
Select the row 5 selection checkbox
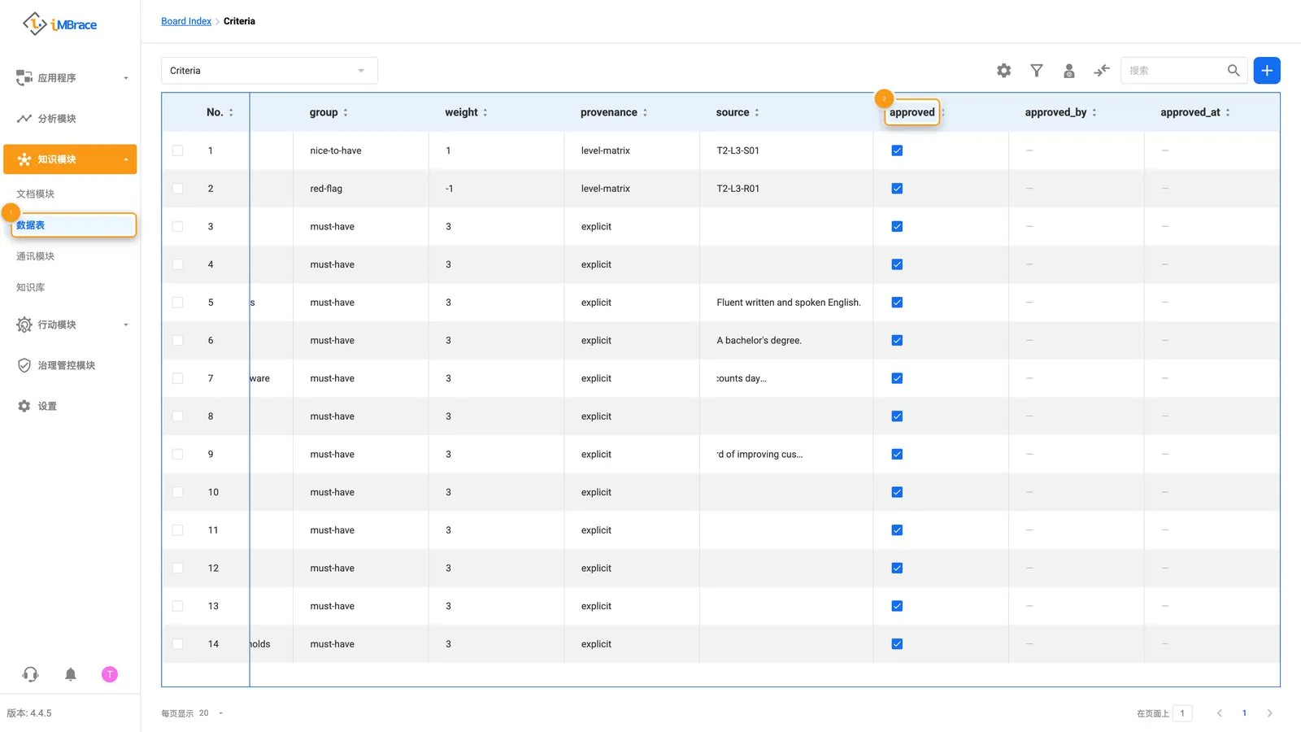pos(177,303)
